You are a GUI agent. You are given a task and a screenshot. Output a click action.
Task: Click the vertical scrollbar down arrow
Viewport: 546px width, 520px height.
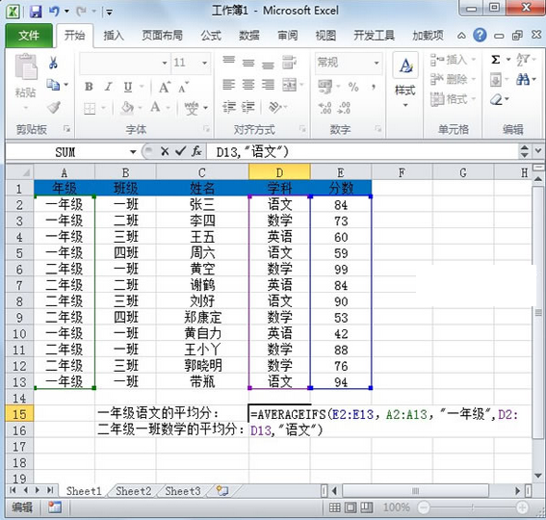pos(538,476)
